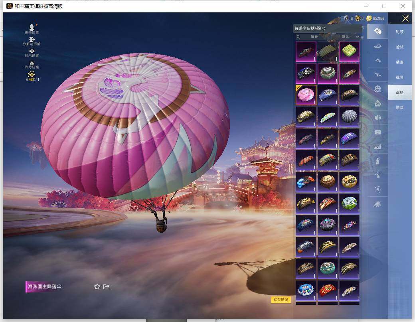The width and height of the screenshot is (415, 322).
Task: Share the parachute using the share arrow icon
Action: point(107,286)
